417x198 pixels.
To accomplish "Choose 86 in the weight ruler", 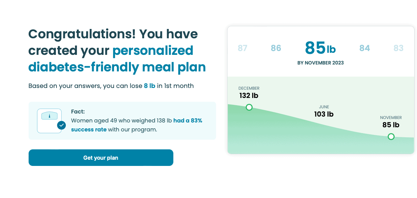I will point(276,48).
